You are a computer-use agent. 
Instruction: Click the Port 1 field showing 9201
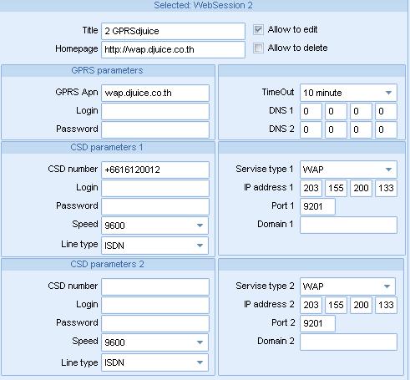click(x=317, y=206)
